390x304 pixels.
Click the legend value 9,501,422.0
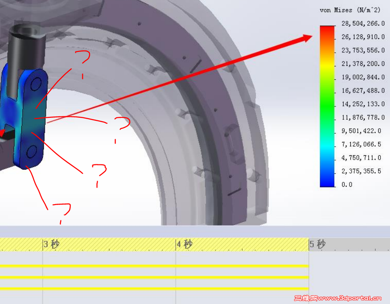click(x=361, y=131)
